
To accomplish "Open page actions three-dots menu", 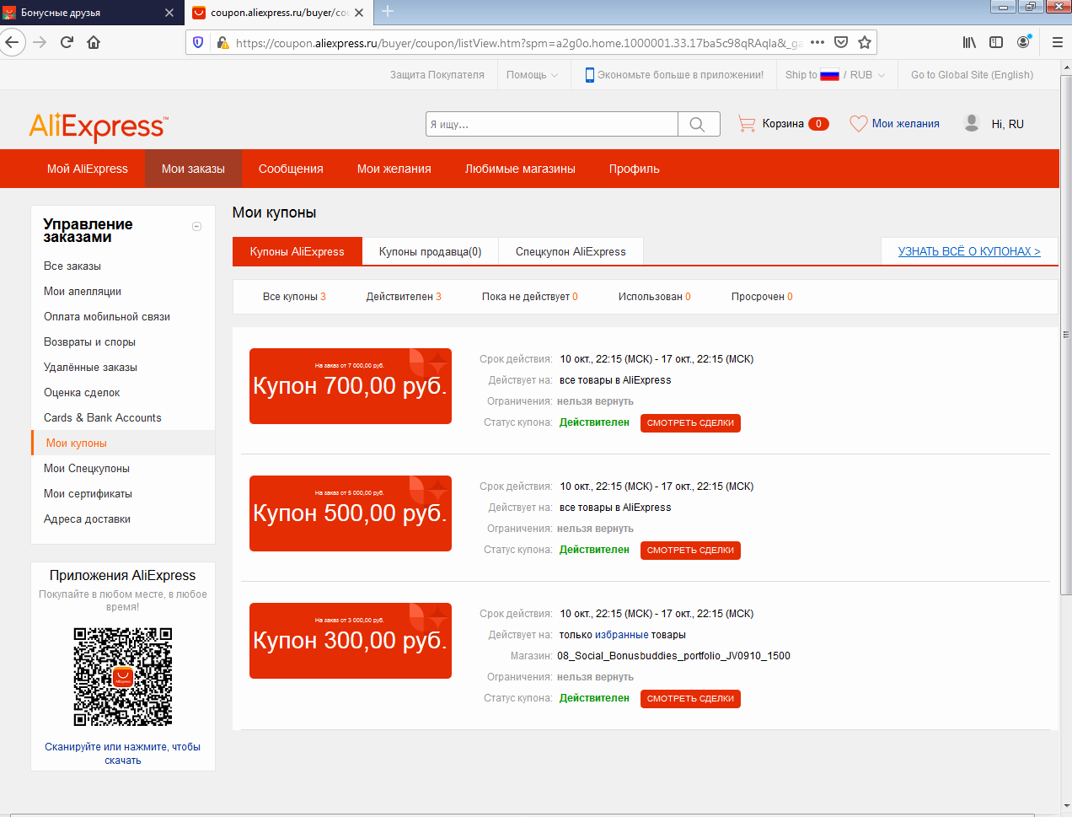I will click(817, 42).
